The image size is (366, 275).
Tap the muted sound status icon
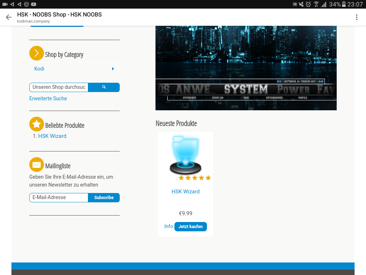click(301, 4)
